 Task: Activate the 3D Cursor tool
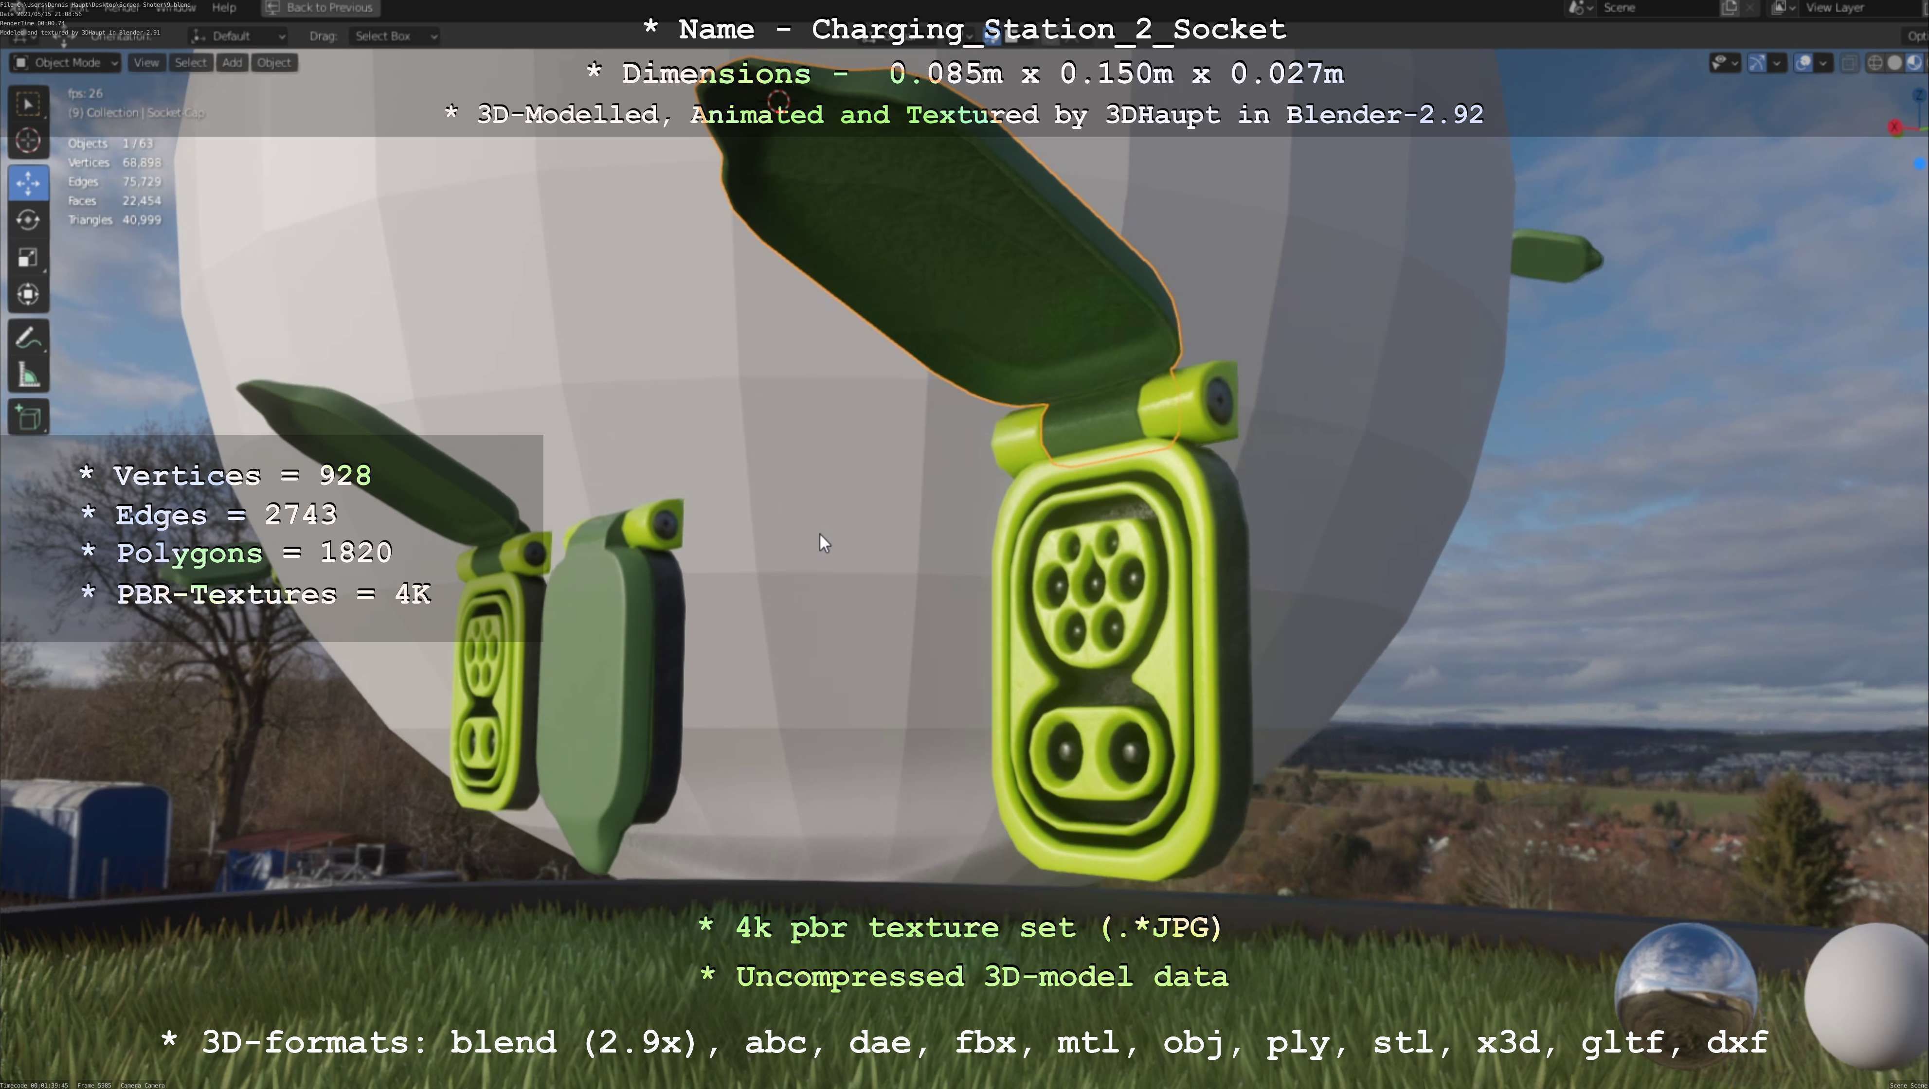28,141
